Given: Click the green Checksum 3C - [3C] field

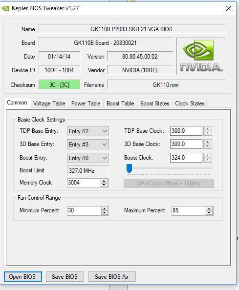Looking at the screenshot, I should pos(59,84).
